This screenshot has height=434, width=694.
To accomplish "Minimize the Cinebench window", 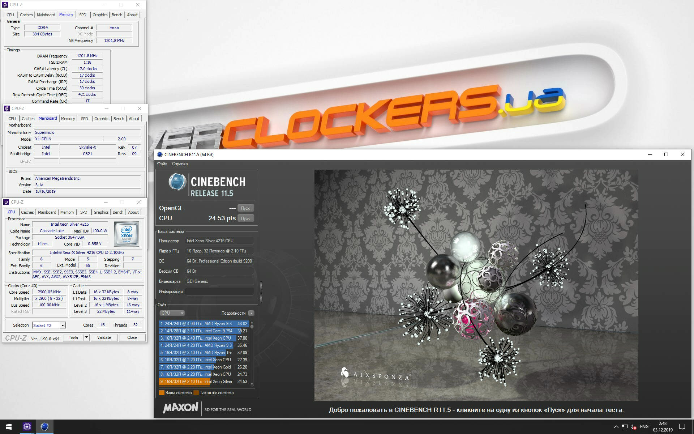I will [x=650, y=154].
